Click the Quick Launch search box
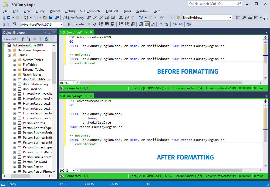 [215, 4]
